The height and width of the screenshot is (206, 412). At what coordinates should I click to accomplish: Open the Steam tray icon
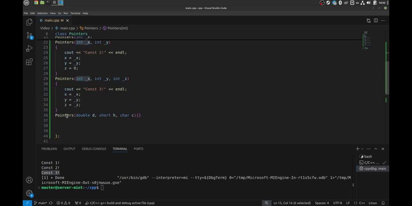click(328, 3)
